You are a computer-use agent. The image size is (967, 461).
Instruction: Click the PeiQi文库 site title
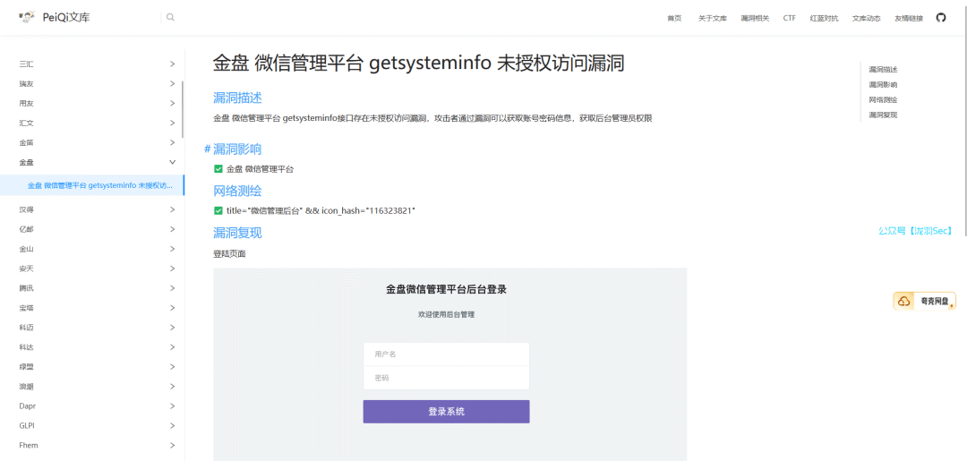tap(66, 18)
